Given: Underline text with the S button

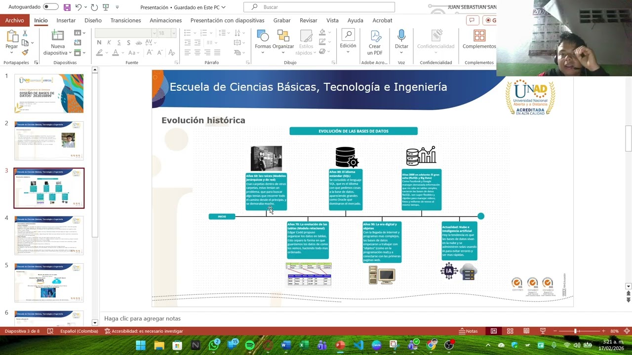Looking at the screenshot, I should tap(118, 43).
